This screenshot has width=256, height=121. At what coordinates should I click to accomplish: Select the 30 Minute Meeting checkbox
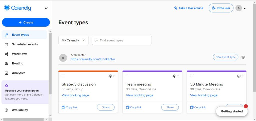pyautogui.click(x=192, y=76)
